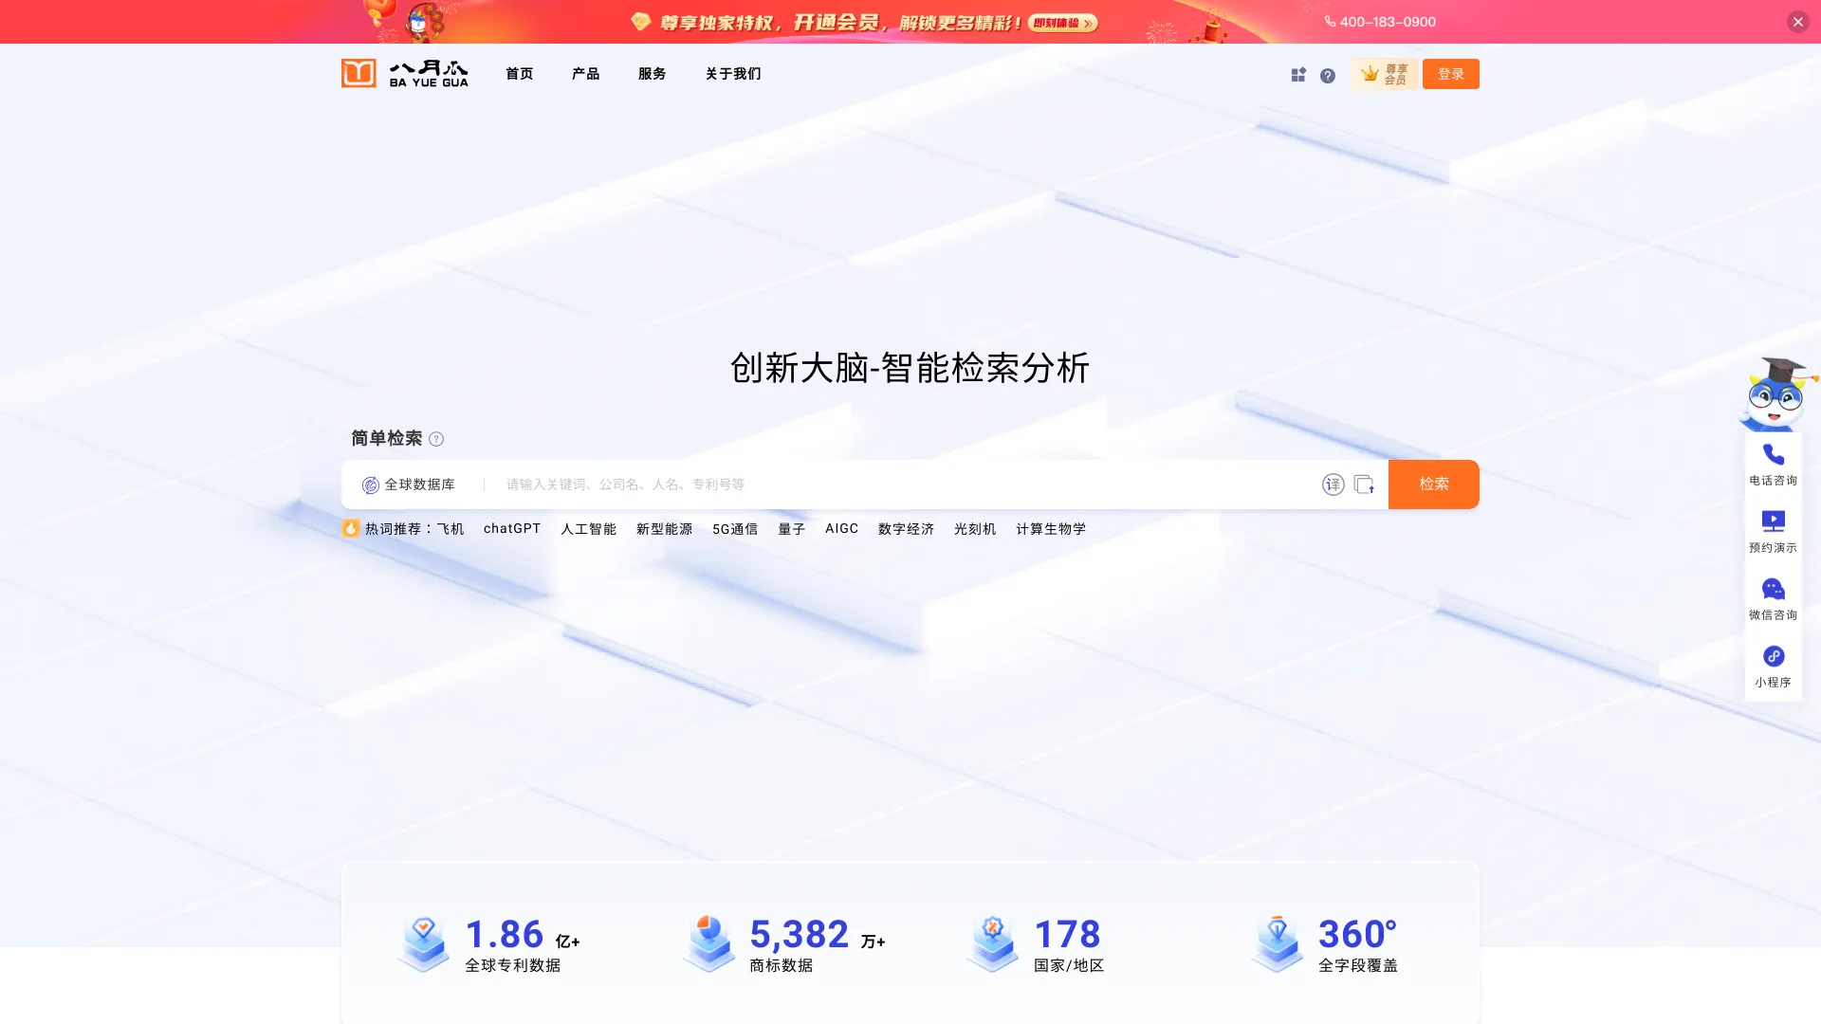Click the 登录 login button
Screen dimensions: 1821x1024
coord(1451,73)
